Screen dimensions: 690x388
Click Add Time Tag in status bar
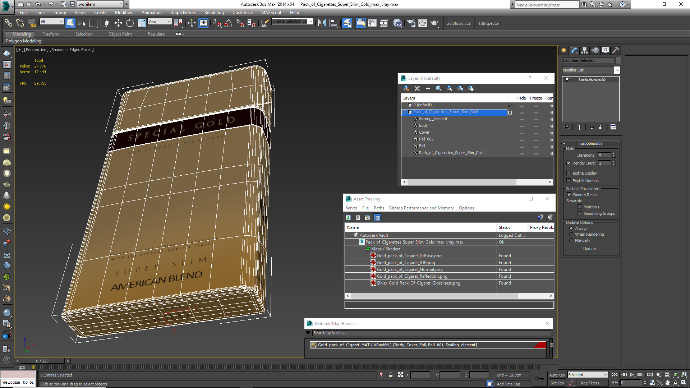point(508,384)
